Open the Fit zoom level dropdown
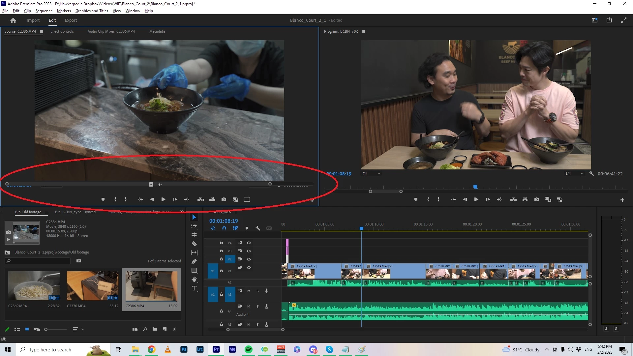This screenshot has width=633, height=356. pyautogui.click(x=371, y=174)
